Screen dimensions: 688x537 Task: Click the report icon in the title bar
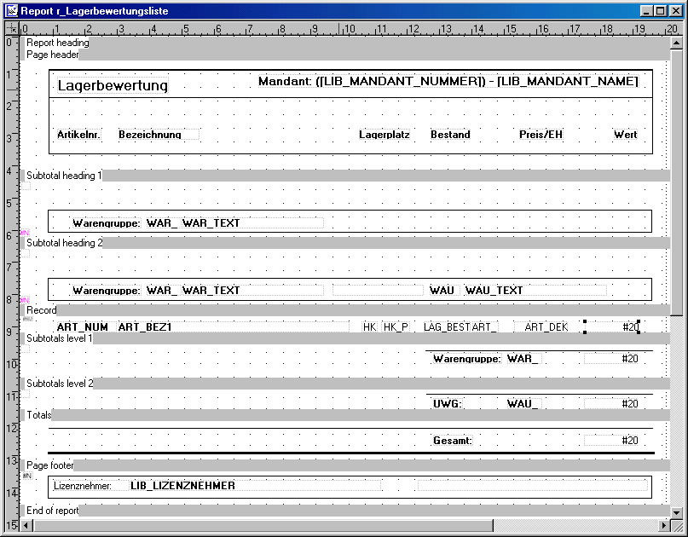[11, 11]
